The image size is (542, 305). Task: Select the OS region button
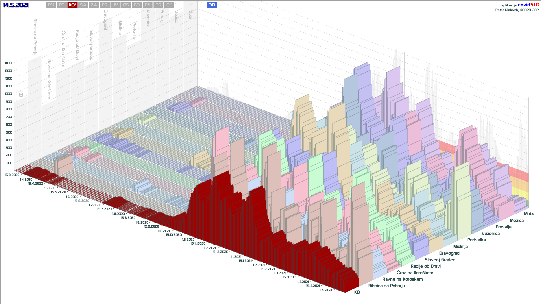126,5
